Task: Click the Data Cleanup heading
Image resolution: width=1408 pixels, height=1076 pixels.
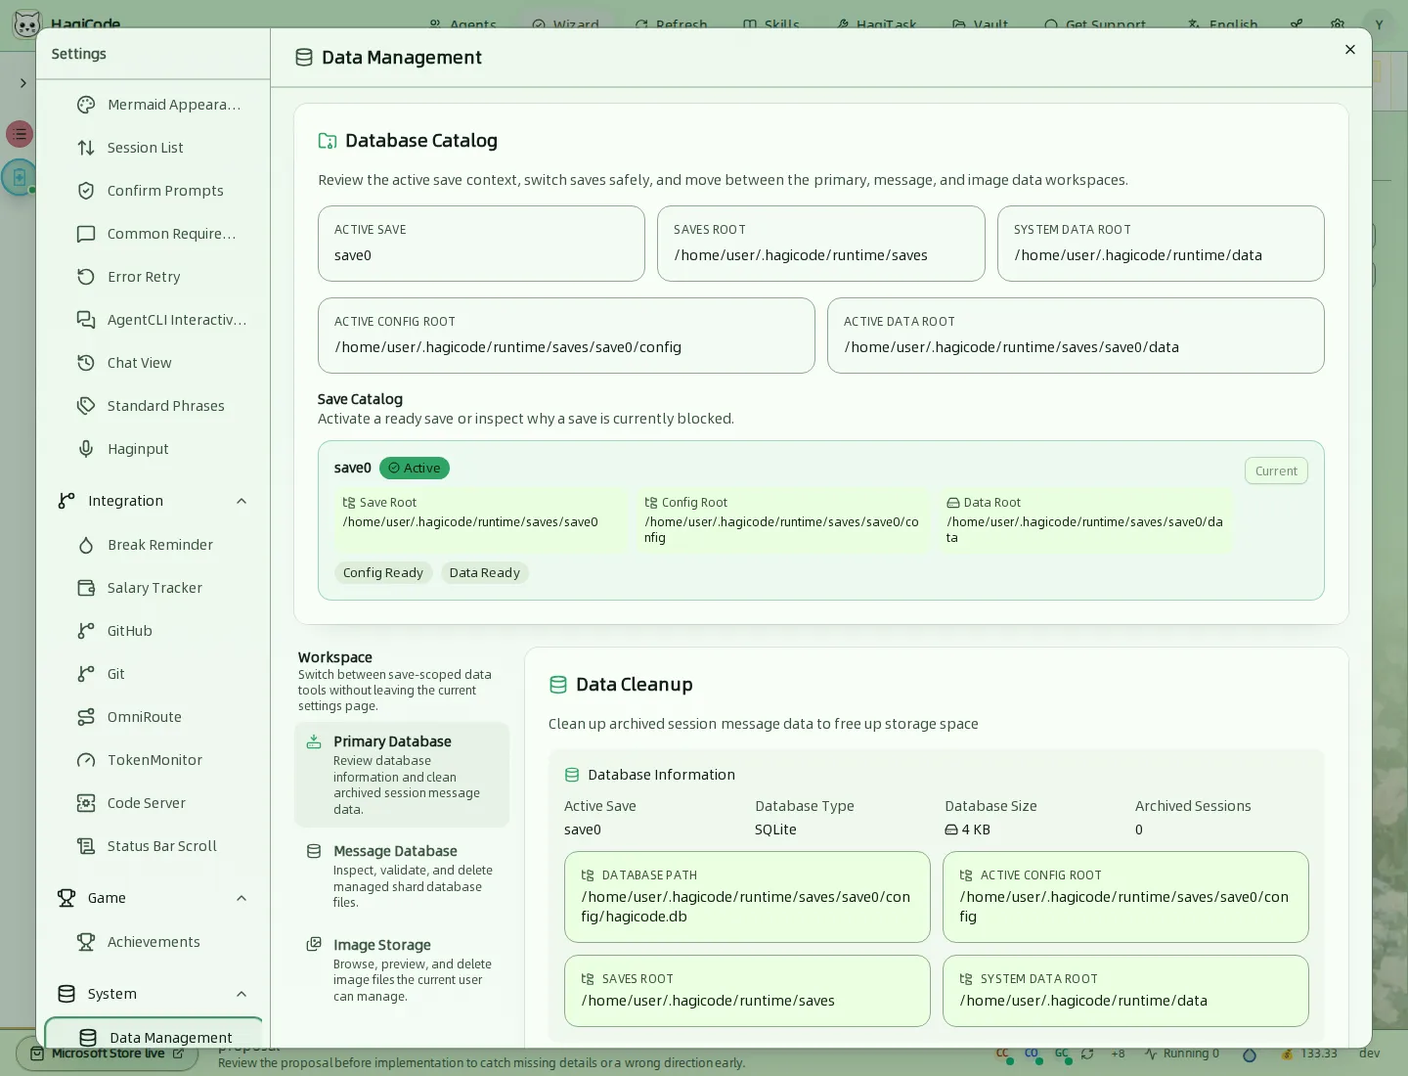Action: click(635, 685)
